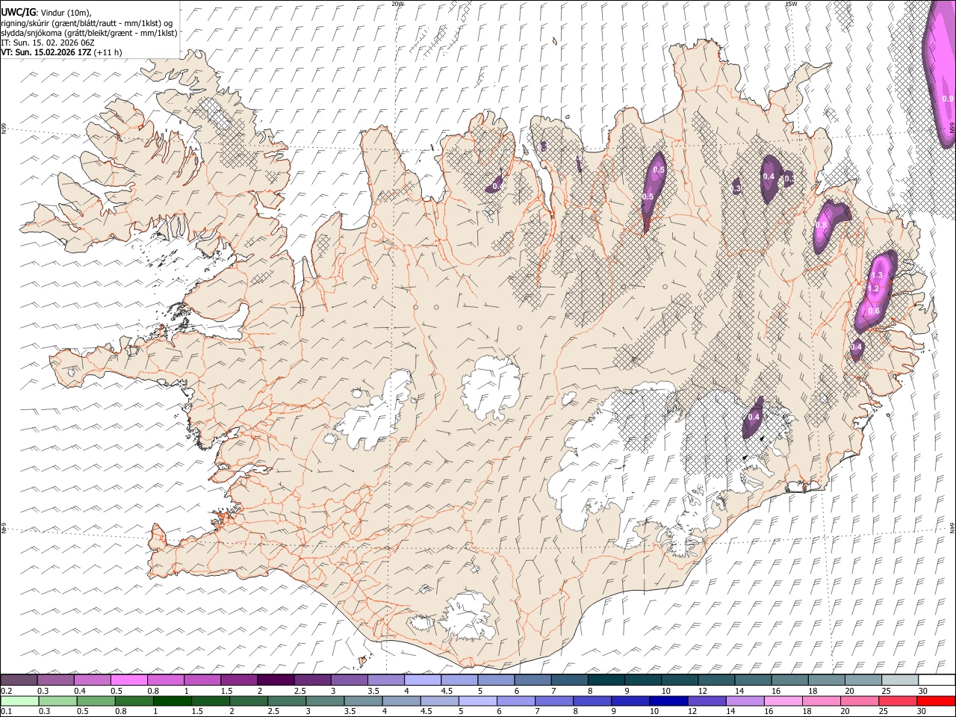This screenshot has height=717, width=956.
Task: Click the 'slydda/snjókoma' legend description line
Action: (x=89, y=33)
